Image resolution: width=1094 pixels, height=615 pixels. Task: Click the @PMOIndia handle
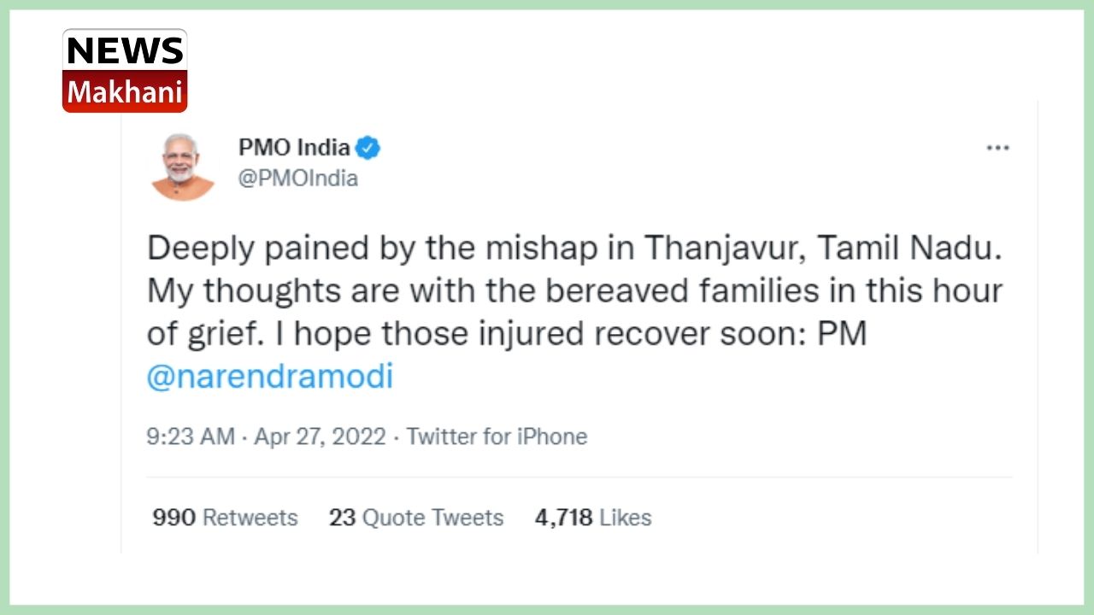[297, 179]
